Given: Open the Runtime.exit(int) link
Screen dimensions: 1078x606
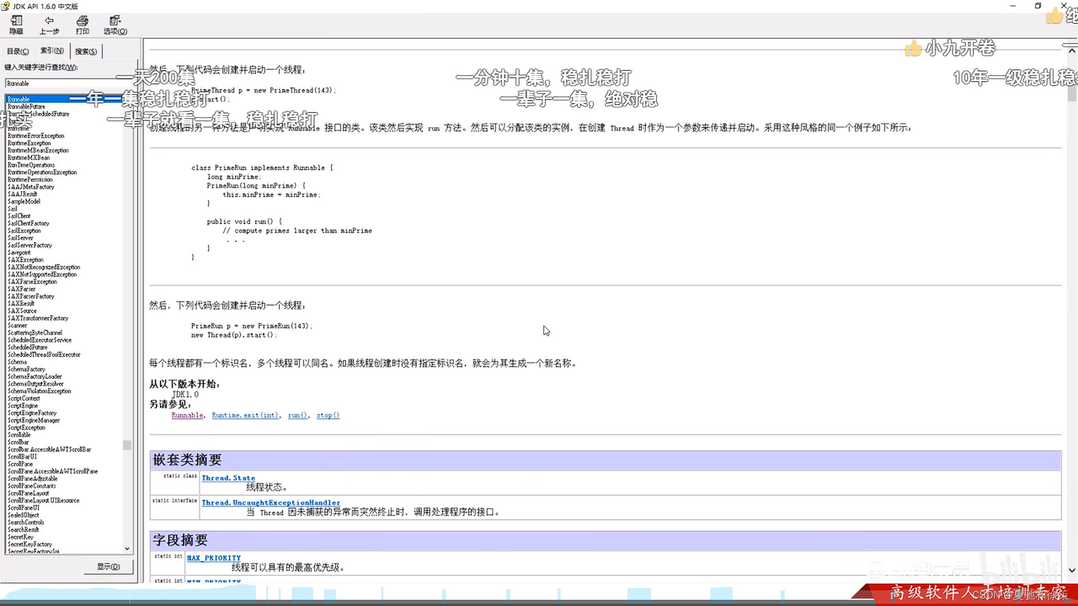Looking at the screenshot, I should click(245, 415).
